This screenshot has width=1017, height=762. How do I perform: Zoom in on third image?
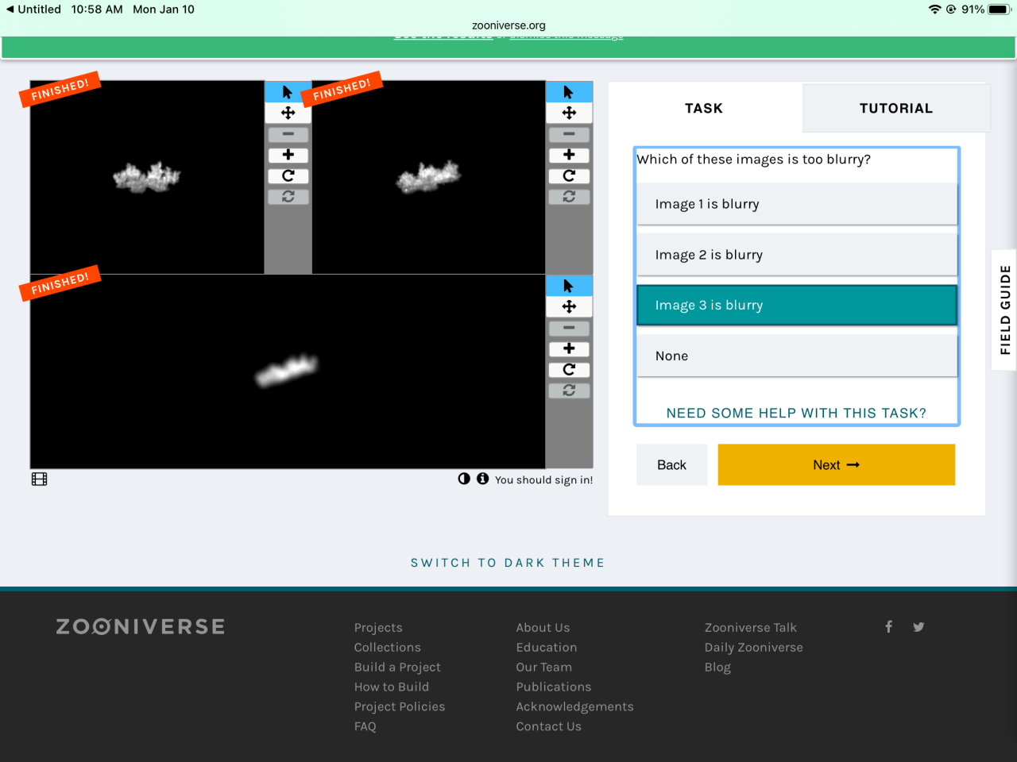click(569, 348)
